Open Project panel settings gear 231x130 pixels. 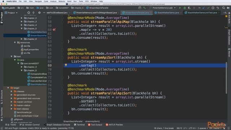point(39,13)
